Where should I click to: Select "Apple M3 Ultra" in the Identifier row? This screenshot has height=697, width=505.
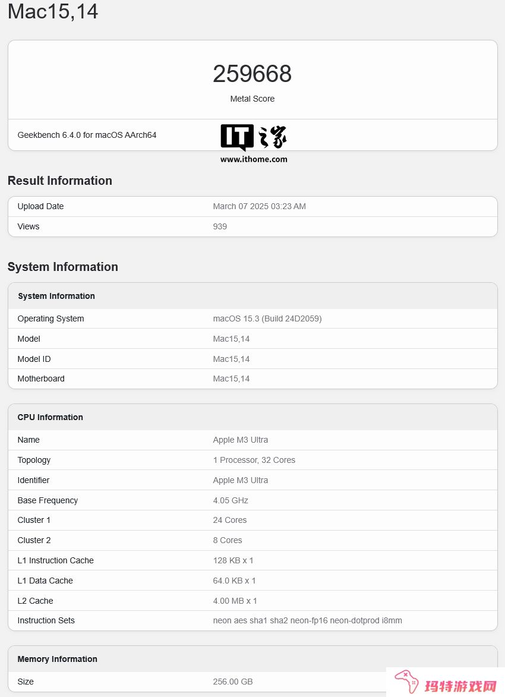(241, 481)
